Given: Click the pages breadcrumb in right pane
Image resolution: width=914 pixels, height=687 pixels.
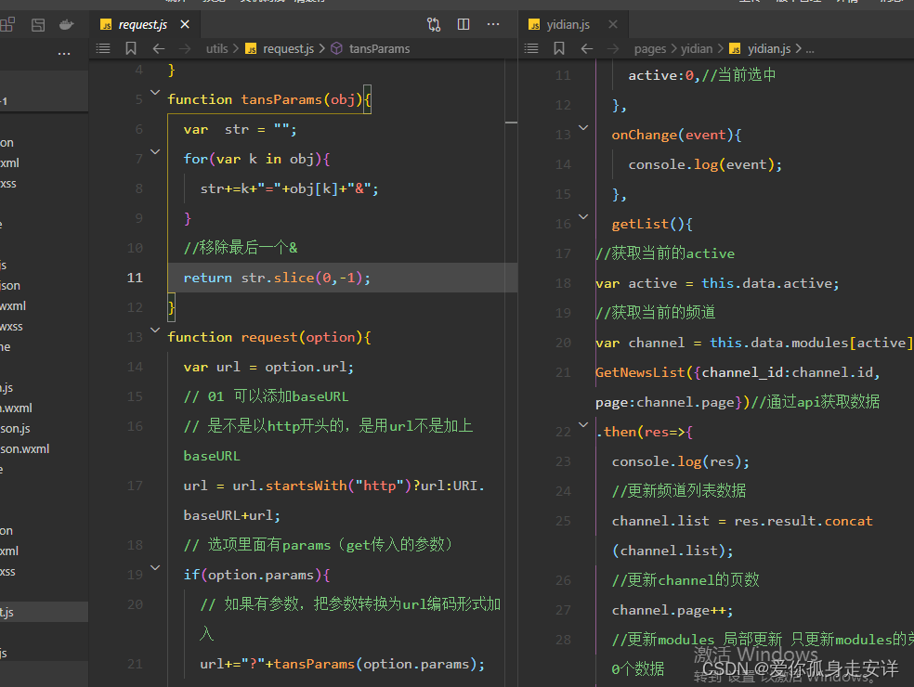Looking at the screenshot, I should coord(650,48).
